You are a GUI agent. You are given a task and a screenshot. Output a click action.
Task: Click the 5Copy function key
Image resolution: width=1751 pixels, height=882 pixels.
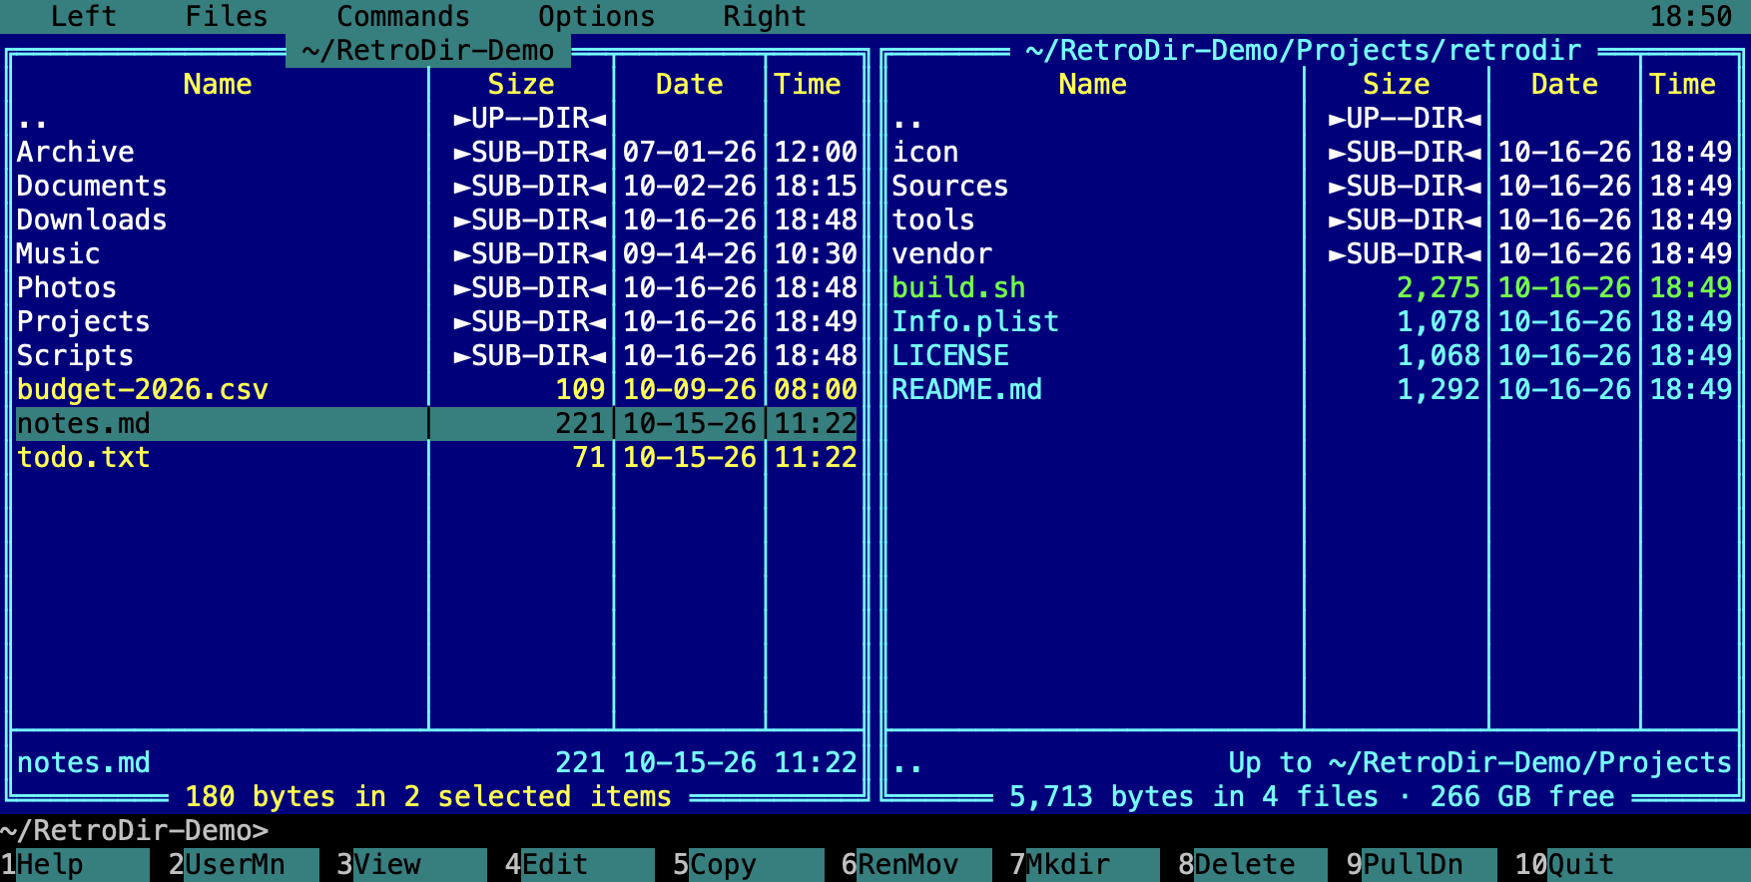[x=749, y=864]
